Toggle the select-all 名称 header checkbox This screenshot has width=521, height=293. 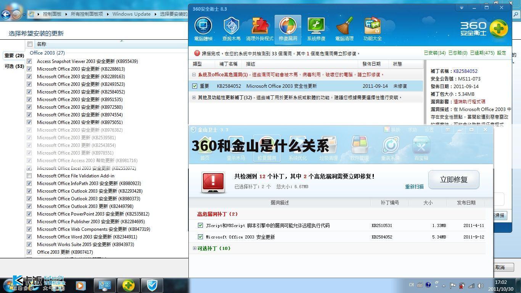[30, 44]
